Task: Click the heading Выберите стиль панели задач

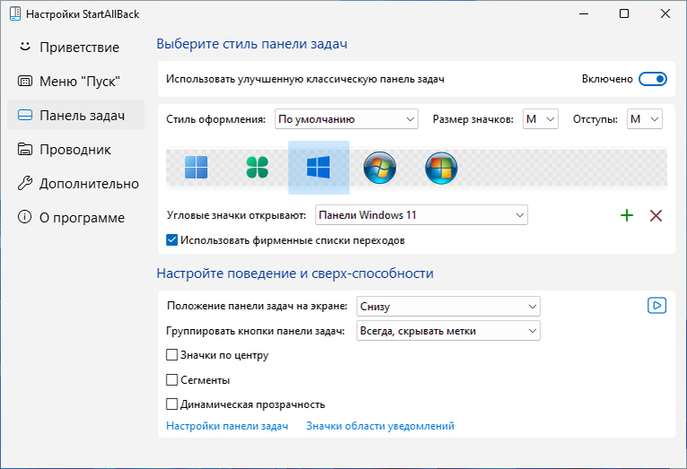Action: coord(252,44)
